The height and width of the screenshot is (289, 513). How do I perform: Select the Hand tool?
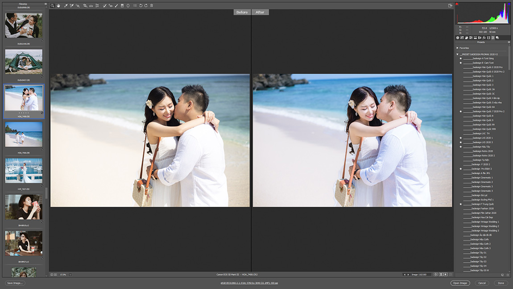(58, 6)
